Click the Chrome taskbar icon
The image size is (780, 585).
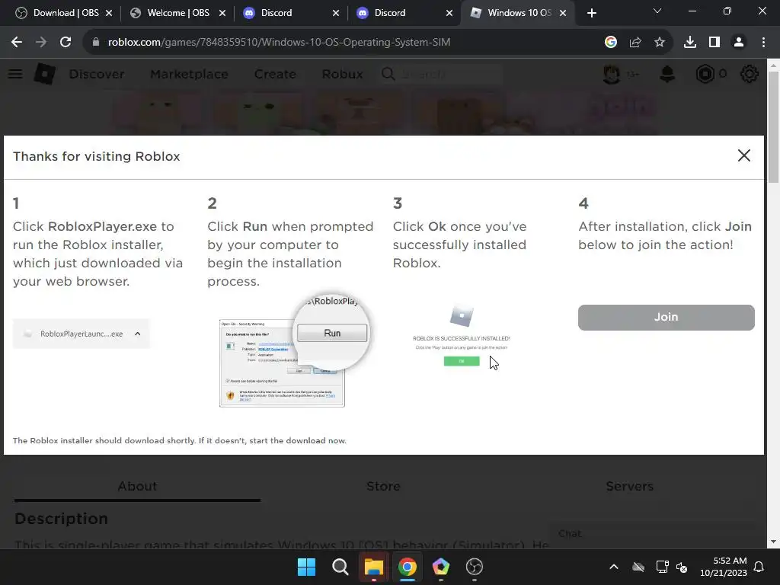(x=408, y=567)
